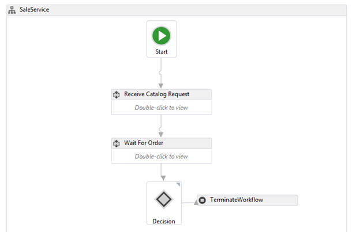Select the SaleService title text
Viewport: 360px width, 232px height.
[34, 10]
